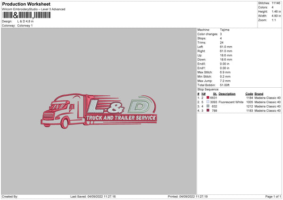The width and height of the screenshot is (283, 200).
Task: Click the Stitches value 11146
Action: click(x=276, y=3)
